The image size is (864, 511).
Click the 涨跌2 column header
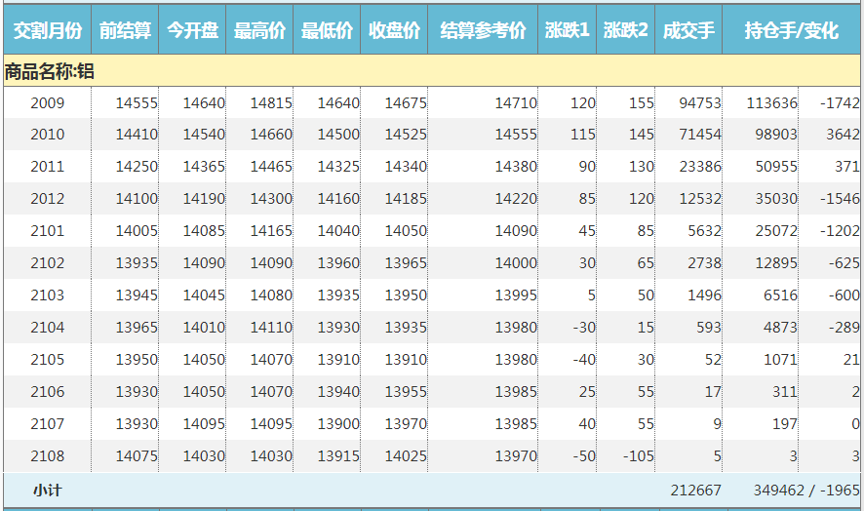tap(625, 31)
